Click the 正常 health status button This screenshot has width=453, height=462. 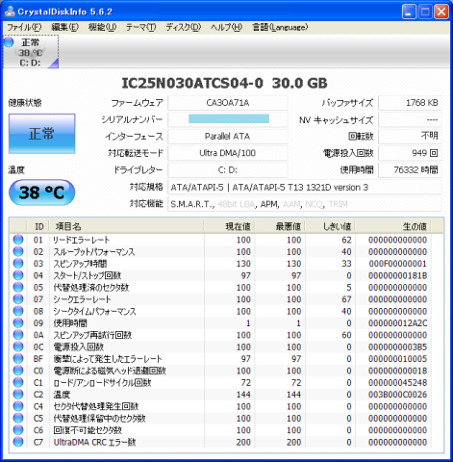pyautogui.click(x=42, y=133)
